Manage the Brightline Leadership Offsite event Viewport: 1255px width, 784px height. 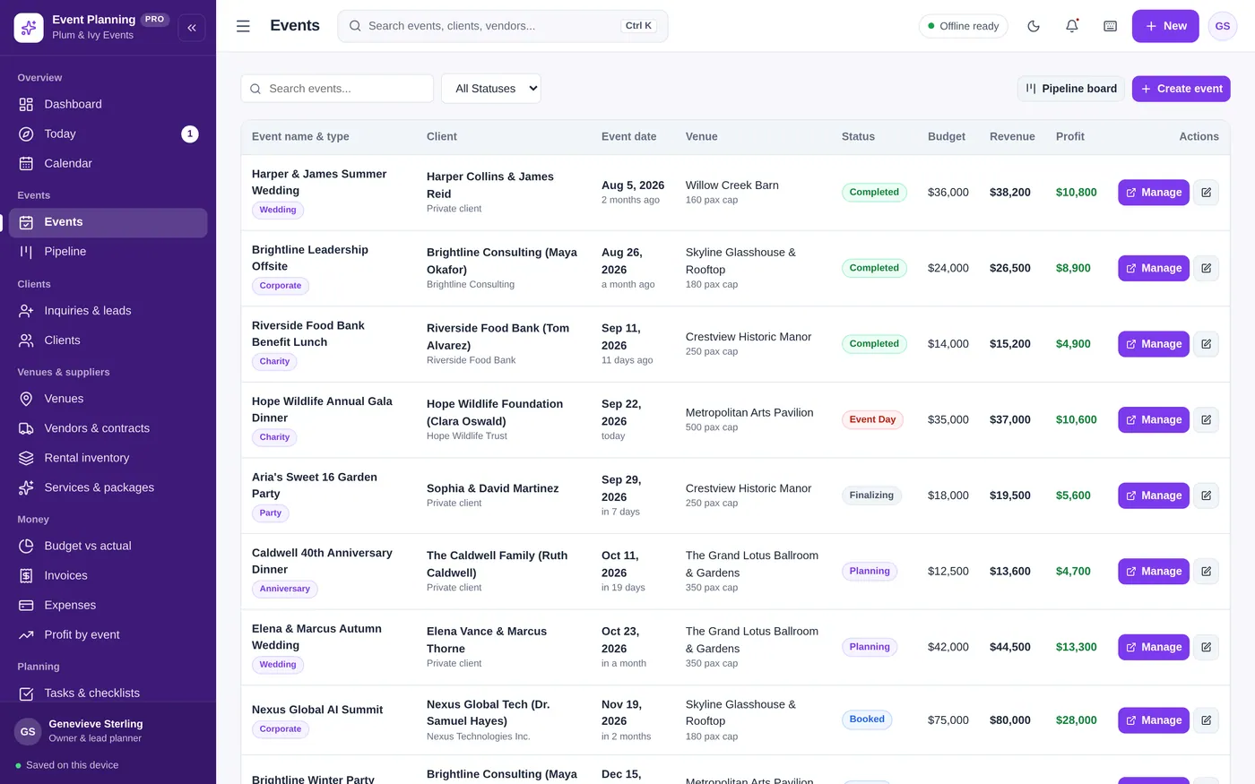[x=1154, y=268]
